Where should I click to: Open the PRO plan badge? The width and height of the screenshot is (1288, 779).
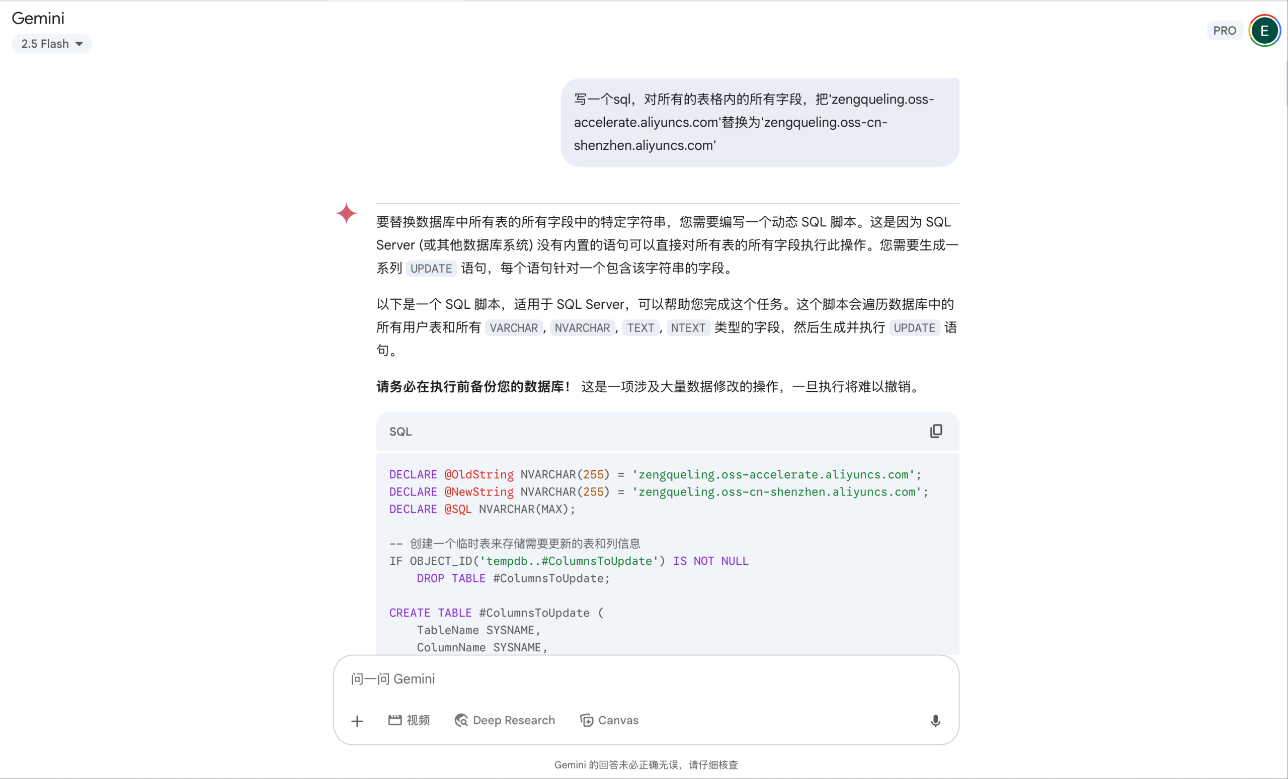pyautogui.click(x=1224, y=31)
